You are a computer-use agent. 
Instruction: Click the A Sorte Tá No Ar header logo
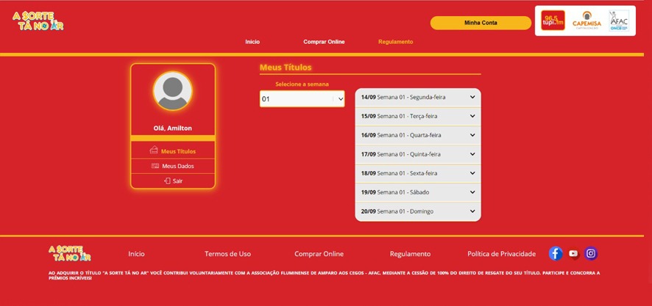click(38, 21)
